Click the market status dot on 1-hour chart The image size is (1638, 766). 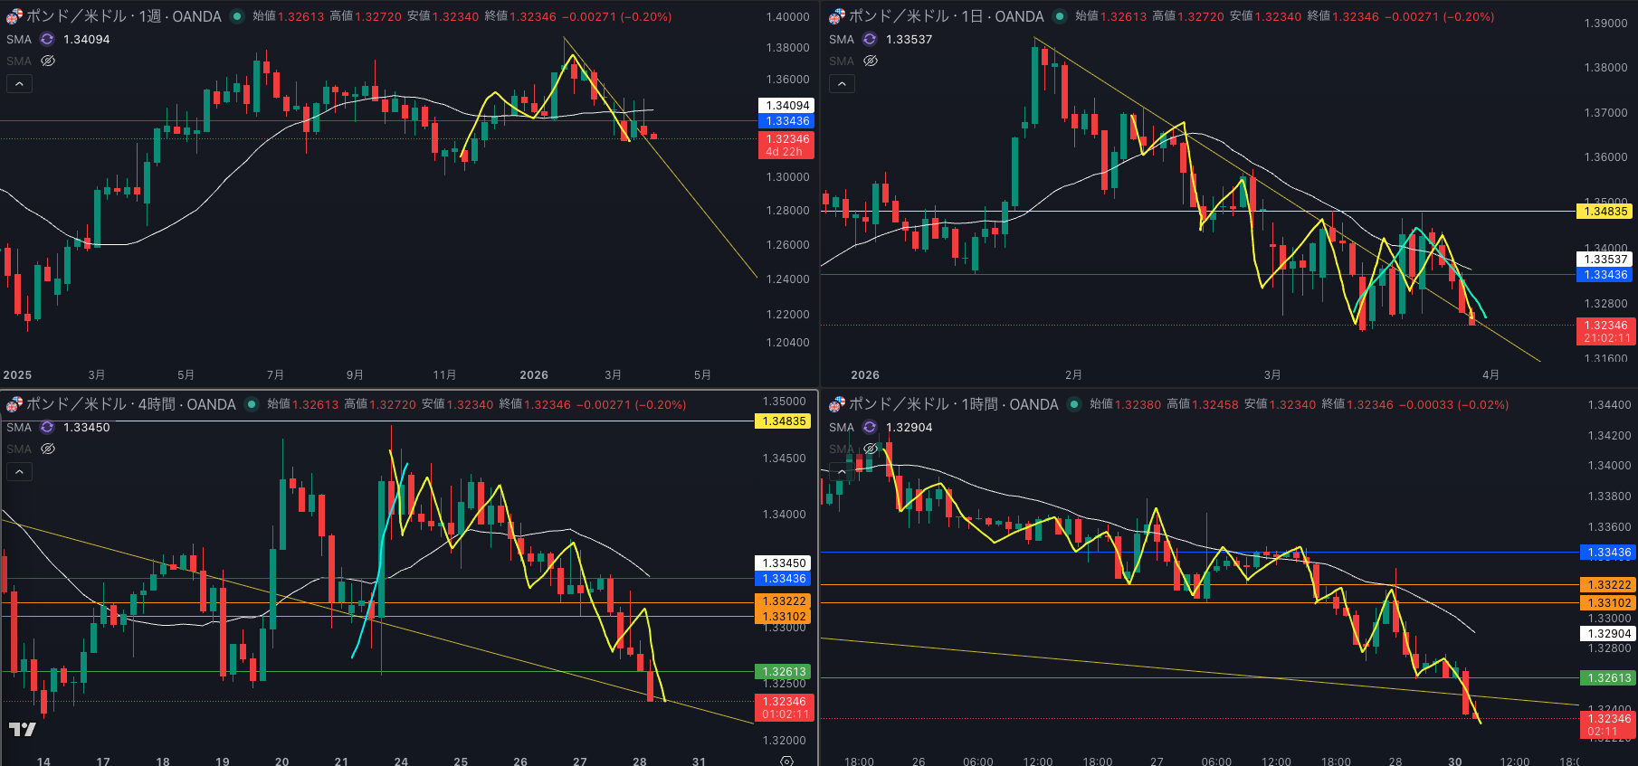click(x=1074, y=404)
